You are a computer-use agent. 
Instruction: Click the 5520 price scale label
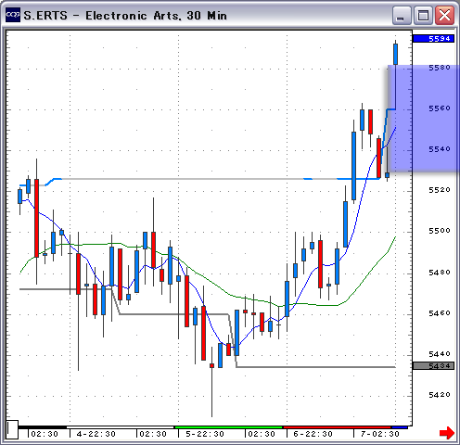tap(440, 190)
